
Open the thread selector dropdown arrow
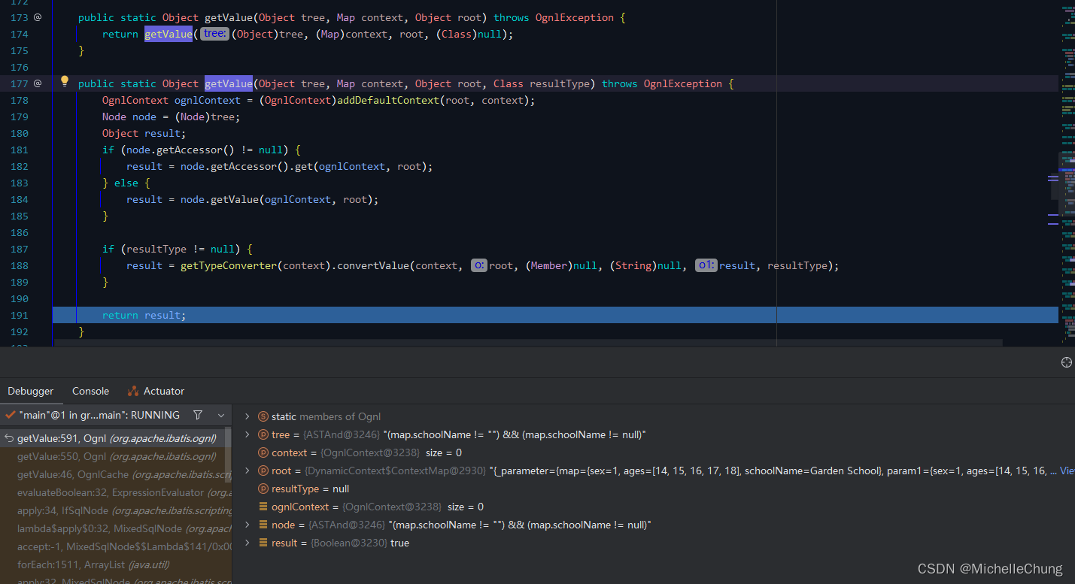pos(221,415)
